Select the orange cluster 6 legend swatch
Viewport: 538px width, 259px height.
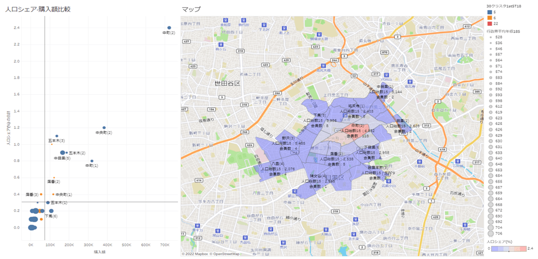click(489, 17)
